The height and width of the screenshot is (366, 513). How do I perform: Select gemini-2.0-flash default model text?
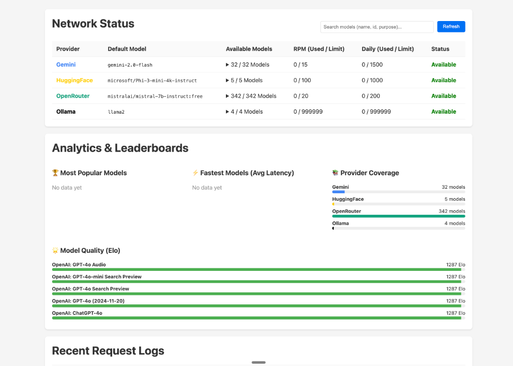(130, 65)
